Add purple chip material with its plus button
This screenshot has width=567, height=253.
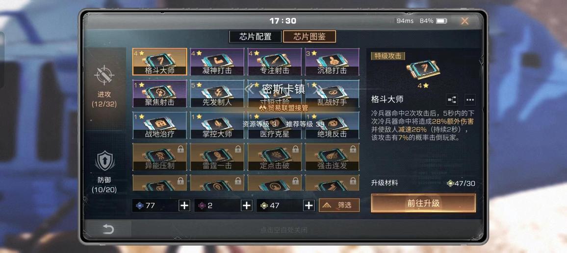point(247,206)
